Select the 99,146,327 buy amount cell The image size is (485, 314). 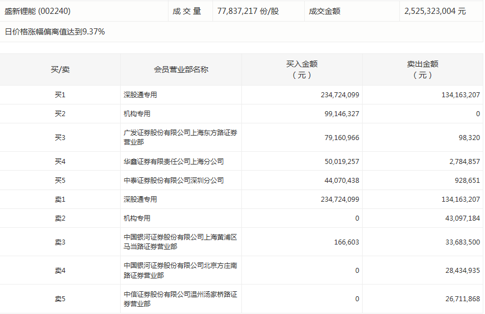[340, 114]
